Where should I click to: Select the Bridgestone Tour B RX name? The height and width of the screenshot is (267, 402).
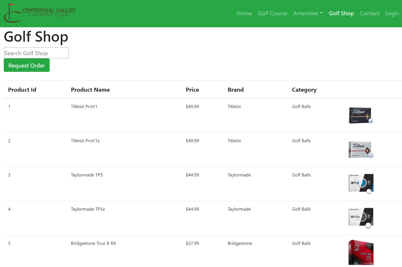pos(93,243)
